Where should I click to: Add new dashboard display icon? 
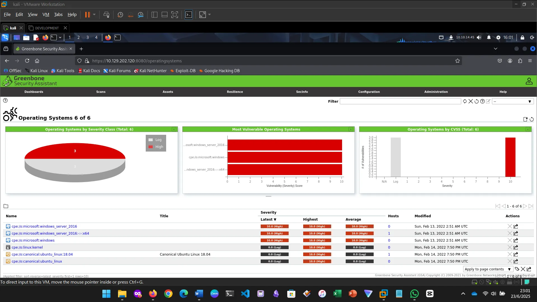point(525,119)
